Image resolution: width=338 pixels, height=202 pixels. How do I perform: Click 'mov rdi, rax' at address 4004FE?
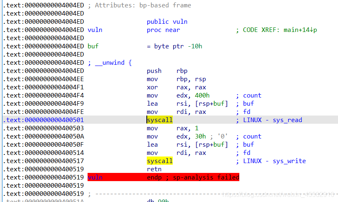pos(176,112)
